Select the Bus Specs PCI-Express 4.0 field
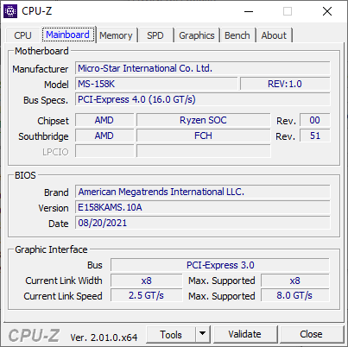This screenshot has height=347, width=348. pos(203,99)
